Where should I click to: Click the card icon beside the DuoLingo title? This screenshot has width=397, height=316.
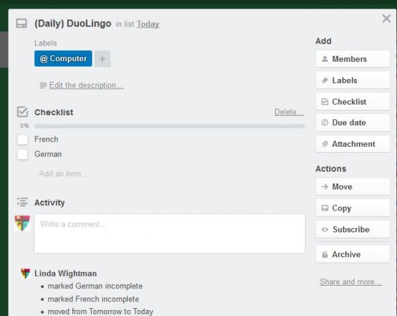(22, 23)
